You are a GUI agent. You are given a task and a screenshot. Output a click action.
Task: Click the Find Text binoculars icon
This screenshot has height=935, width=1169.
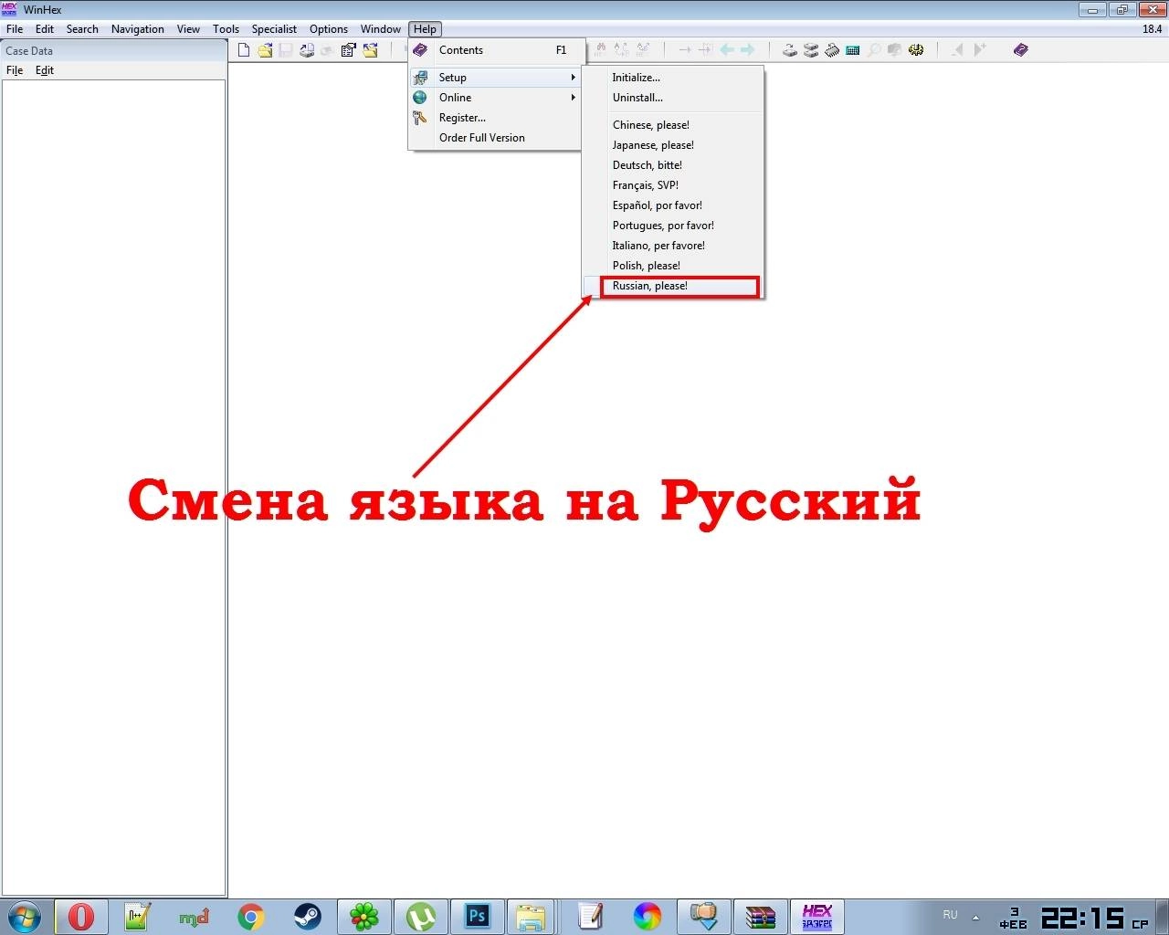click(601, 49)
